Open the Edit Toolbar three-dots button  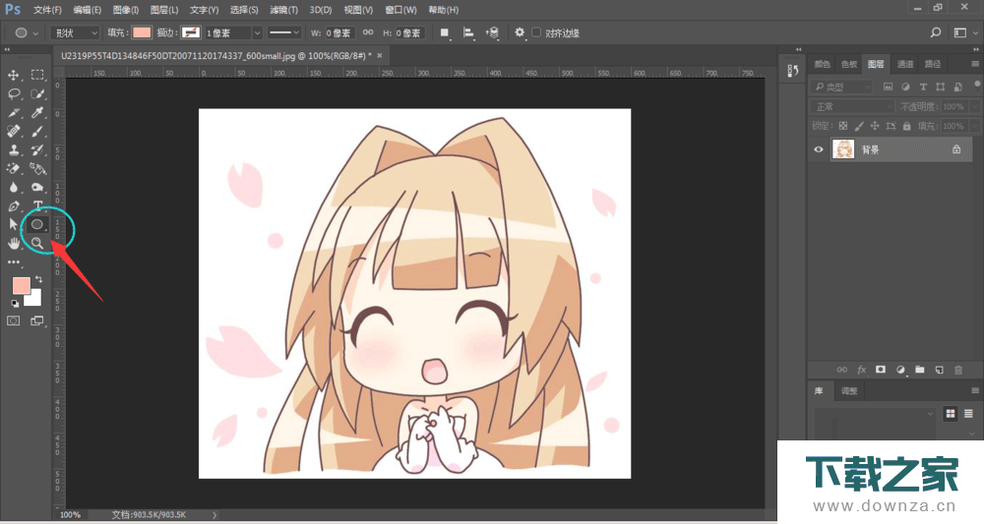pos(13,262)
